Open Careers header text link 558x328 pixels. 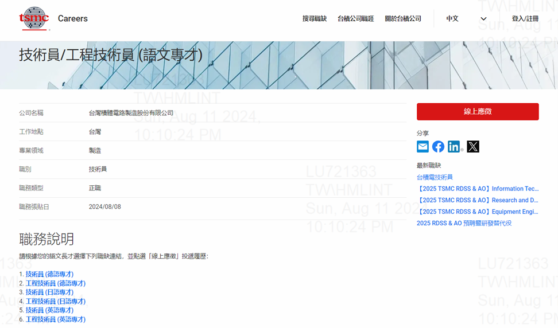(x=72, y=18)
